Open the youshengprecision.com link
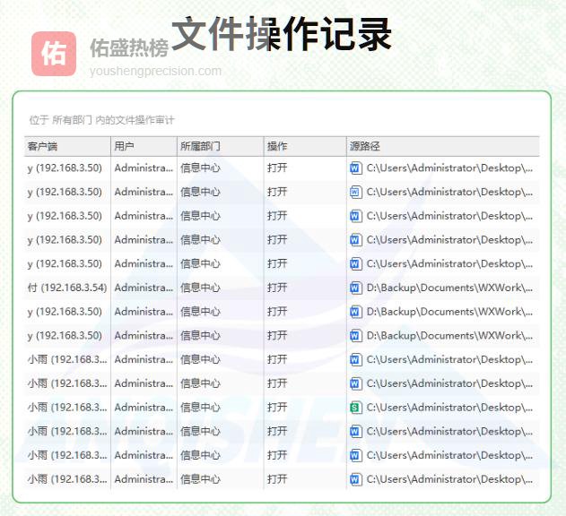The height and width of the screenshot is (516, 566). pos(155,71)
